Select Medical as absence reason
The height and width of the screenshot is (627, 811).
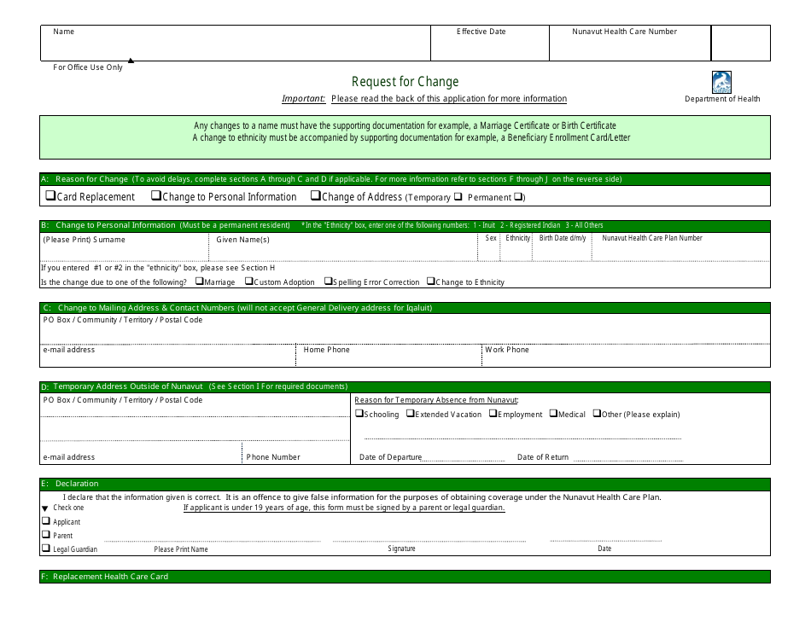click(x=551, y=414)
